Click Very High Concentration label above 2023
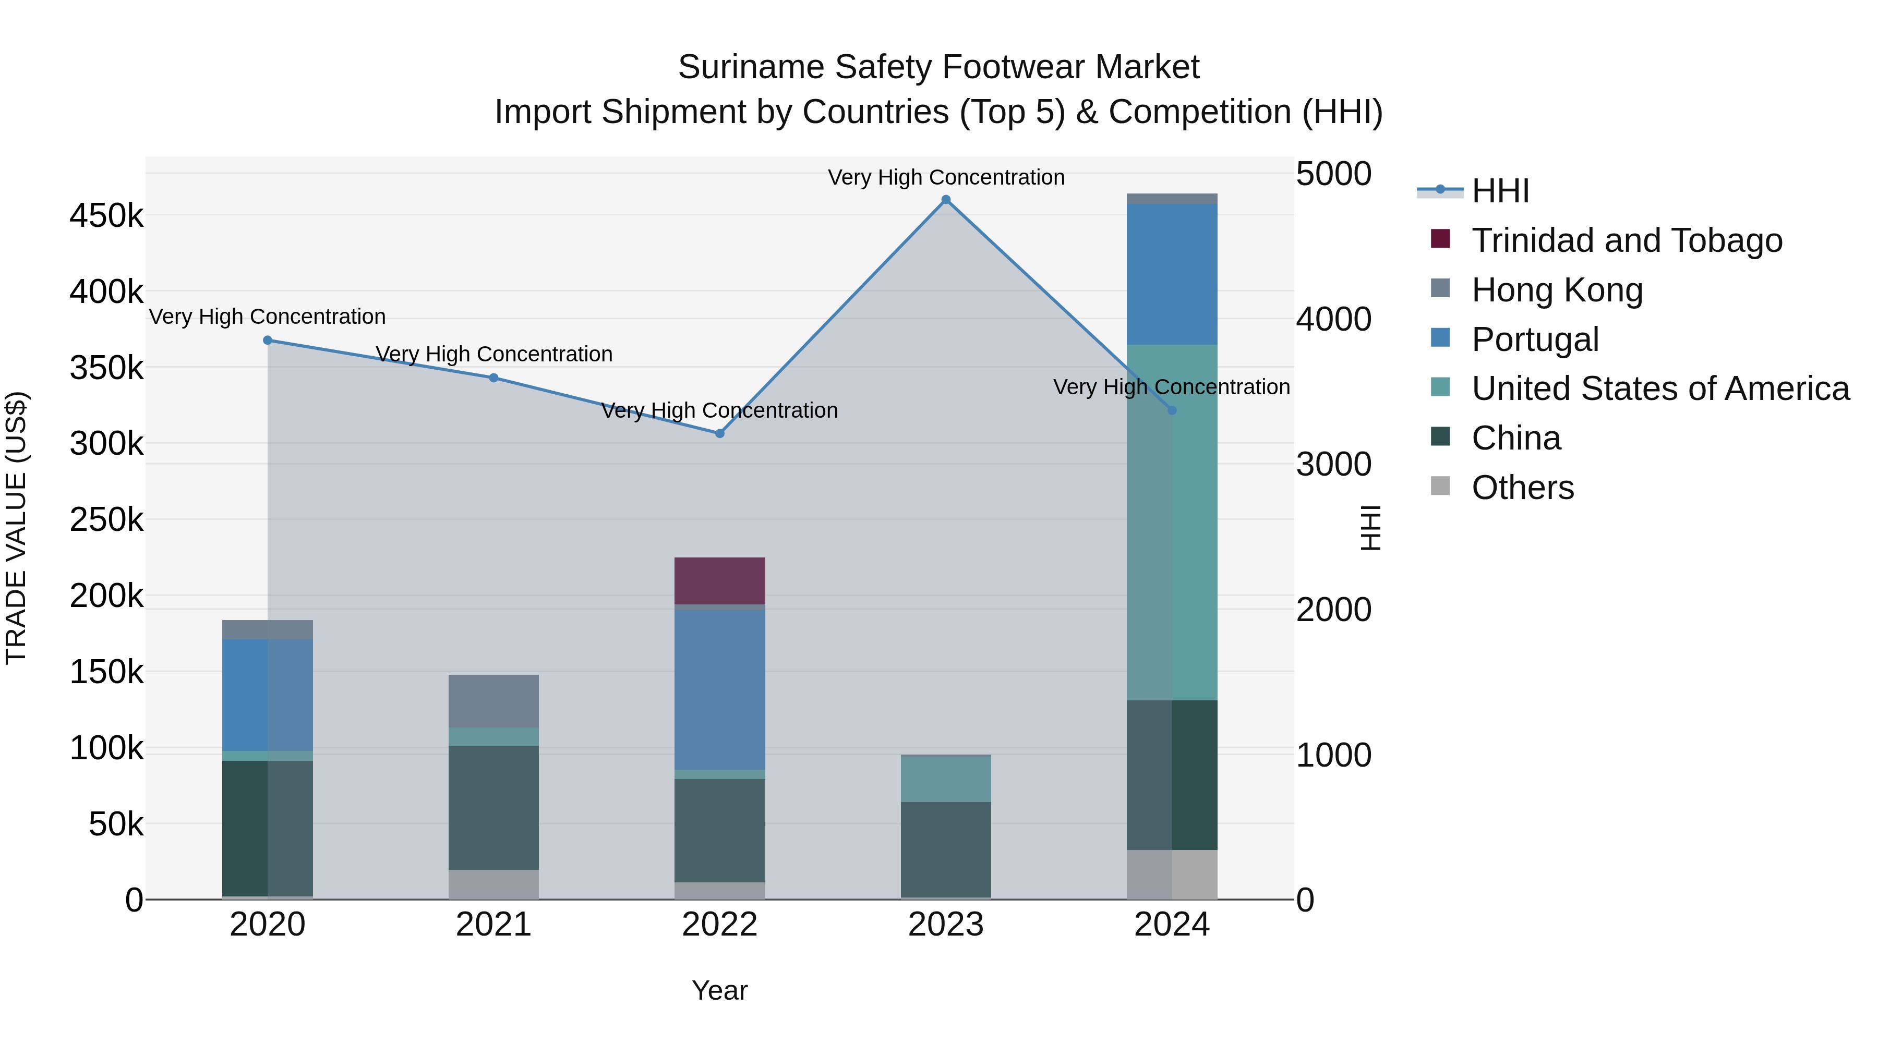This screenshot has width=1878, height=1056. 946,177
